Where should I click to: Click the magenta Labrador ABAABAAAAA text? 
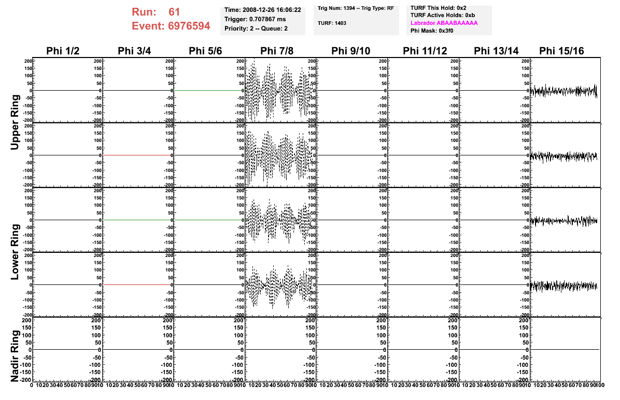(444, 23)
